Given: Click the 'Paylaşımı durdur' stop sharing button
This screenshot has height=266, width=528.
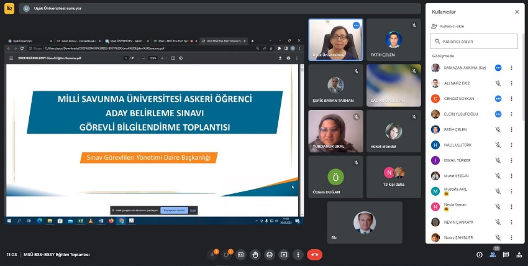Looking at the screenshot, I should (x=173, y=211).
